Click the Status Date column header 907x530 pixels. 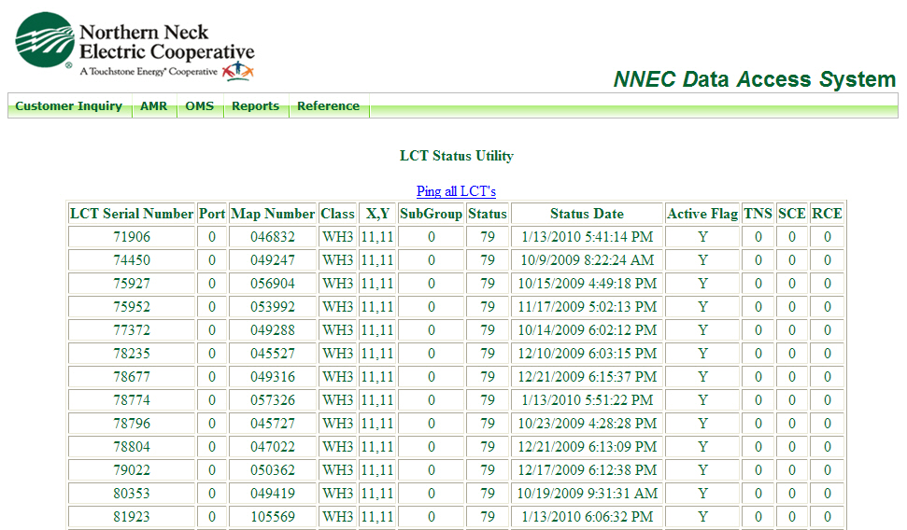coord(587,214)
